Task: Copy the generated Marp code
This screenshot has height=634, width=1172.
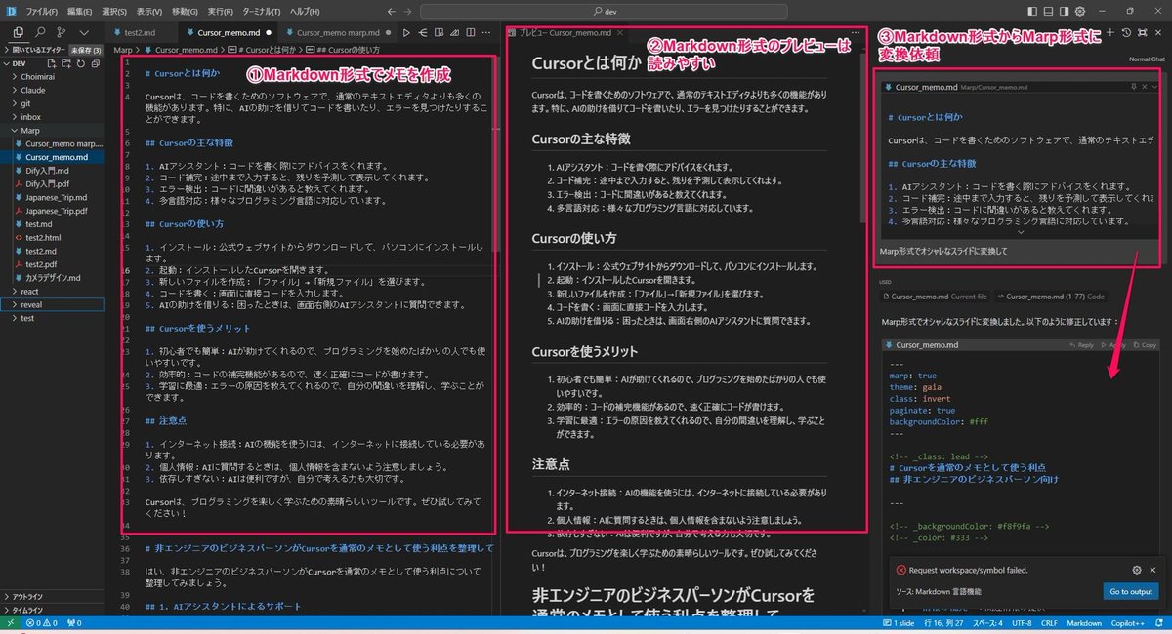Action: [1146, 344]
